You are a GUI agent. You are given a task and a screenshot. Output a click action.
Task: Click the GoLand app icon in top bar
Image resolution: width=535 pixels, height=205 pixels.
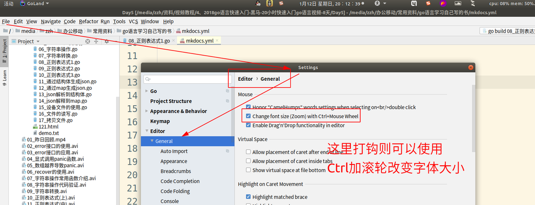coord(22,3)
